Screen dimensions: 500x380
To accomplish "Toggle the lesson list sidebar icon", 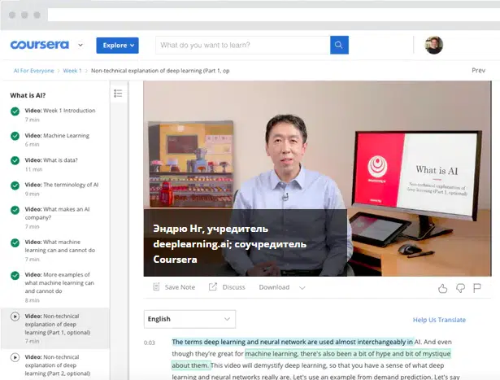I will pos(118,93).
